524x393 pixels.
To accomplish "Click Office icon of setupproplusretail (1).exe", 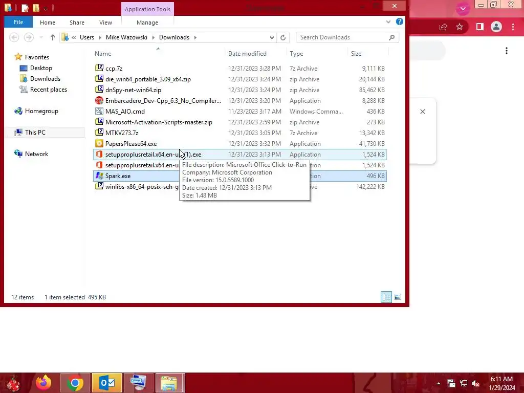I will pos(99,154).
